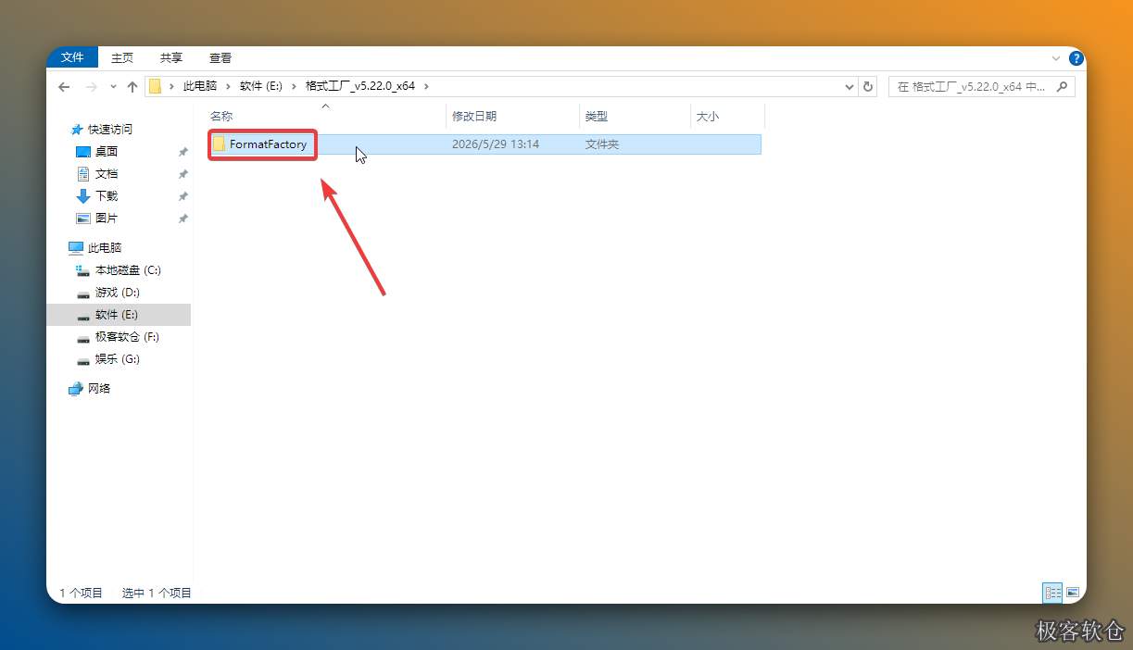Open the address bar history dropdown
This screenshot has width=1133, height=650.
point(850,86)
